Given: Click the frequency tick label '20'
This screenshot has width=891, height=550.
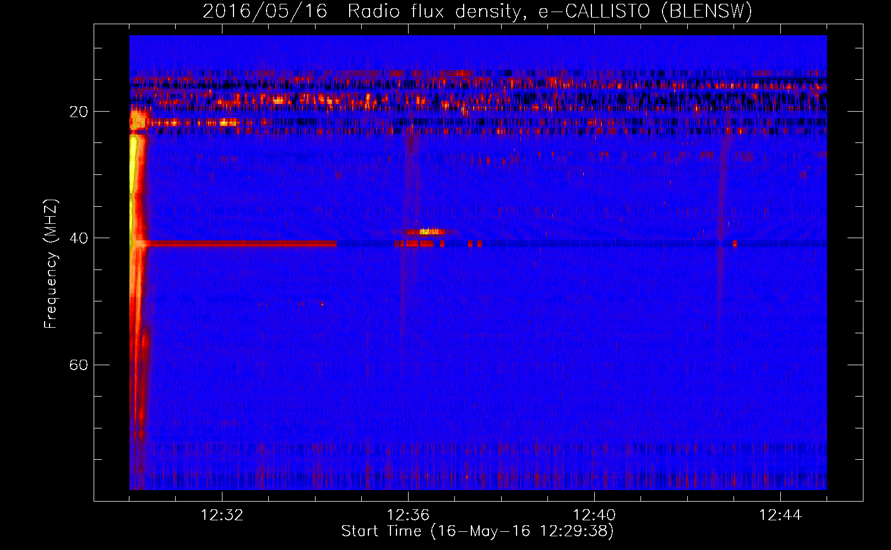Looking at the screenshot, I should [78, 112].
